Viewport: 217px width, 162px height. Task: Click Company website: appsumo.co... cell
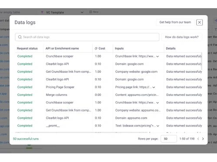tap(138, 110)
